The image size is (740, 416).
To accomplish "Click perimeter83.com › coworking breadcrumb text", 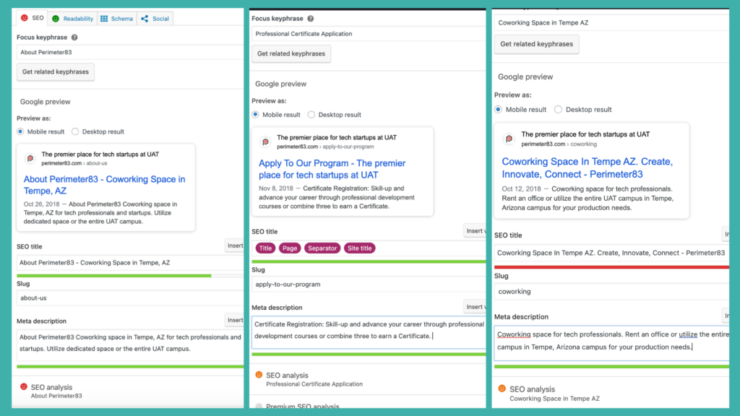I will [x=559, y=144].
